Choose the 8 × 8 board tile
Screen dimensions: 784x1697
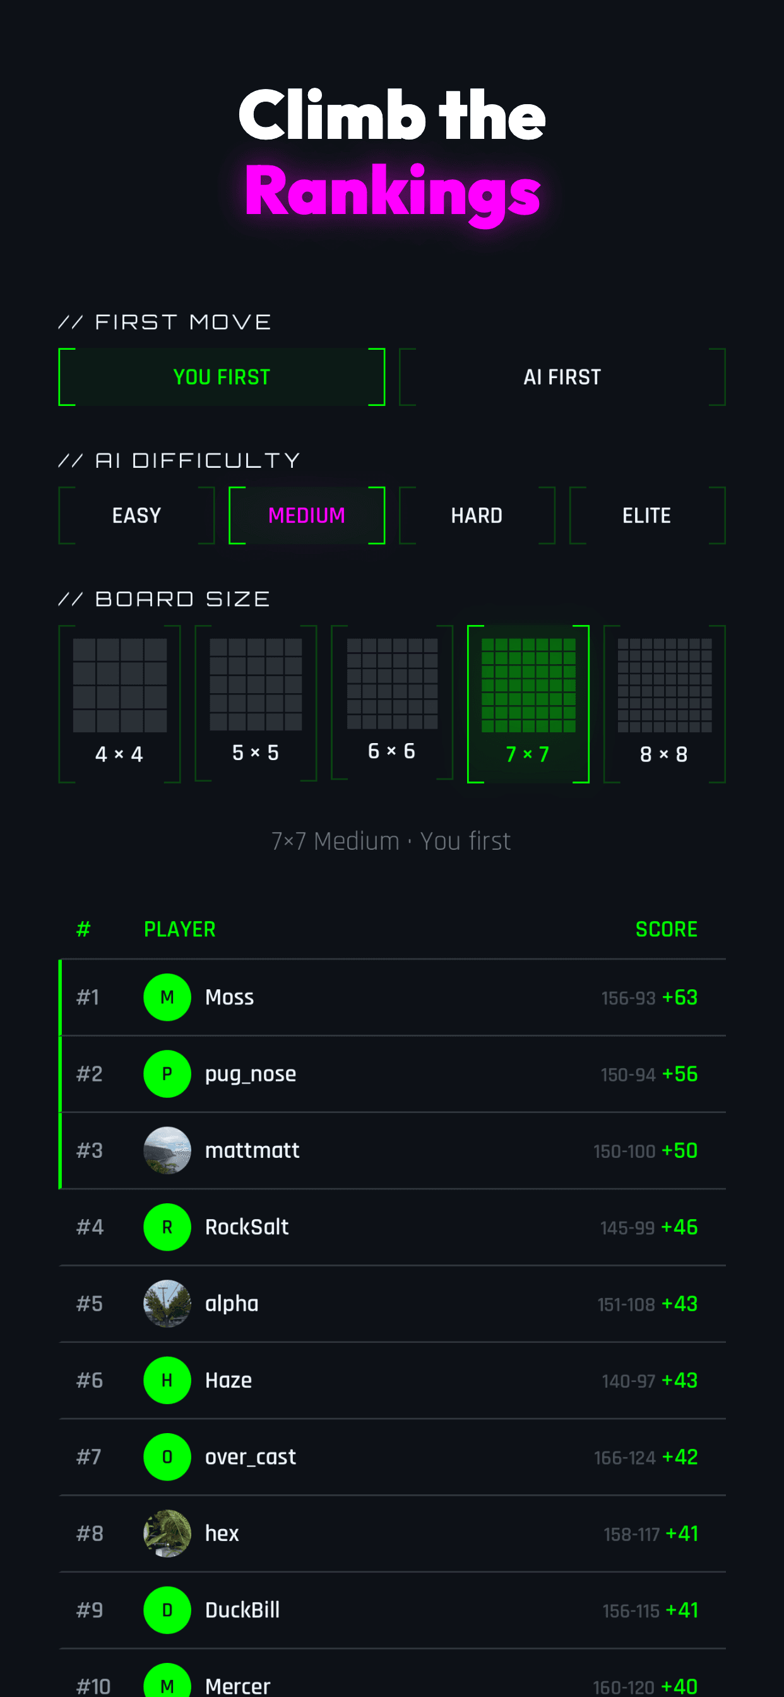[664, 703]
